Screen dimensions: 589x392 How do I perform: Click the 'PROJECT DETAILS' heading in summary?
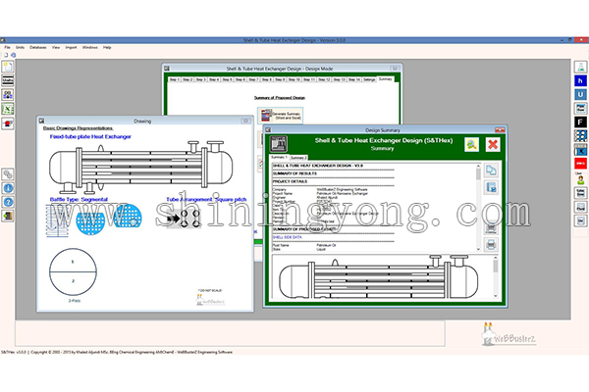290,181
